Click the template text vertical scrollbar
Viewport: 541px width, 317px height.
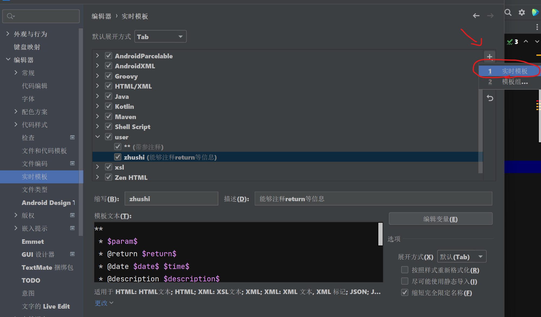click(x=380, y=234)
